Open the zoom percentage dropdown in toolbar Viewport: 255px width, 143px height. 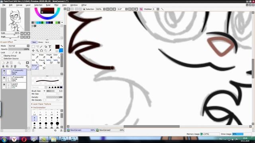point(104,9)
